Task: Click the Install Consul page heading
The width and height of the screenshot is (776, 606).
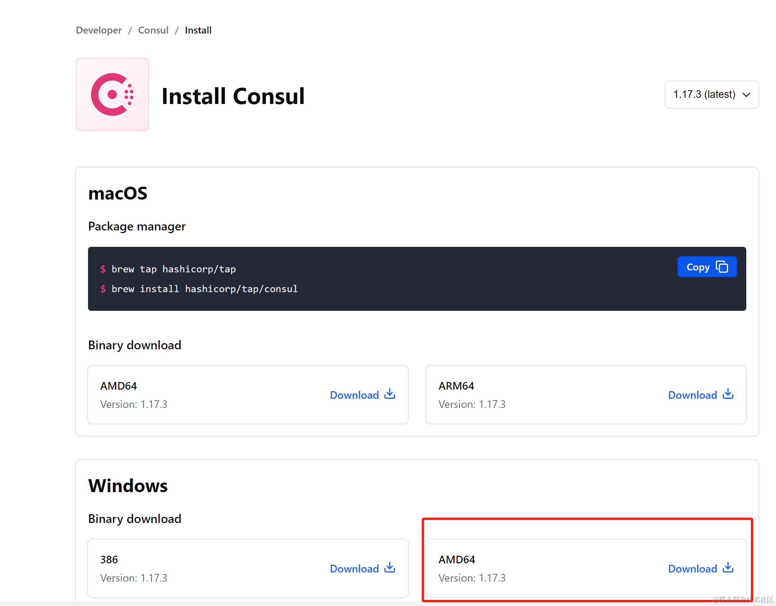Action: tap(233, 96)
